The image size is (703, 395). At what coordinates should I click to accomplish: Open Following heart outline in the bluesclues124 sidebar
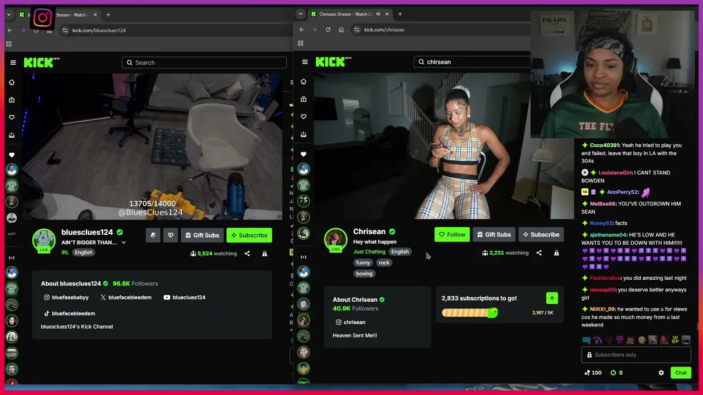pos(12,117)
